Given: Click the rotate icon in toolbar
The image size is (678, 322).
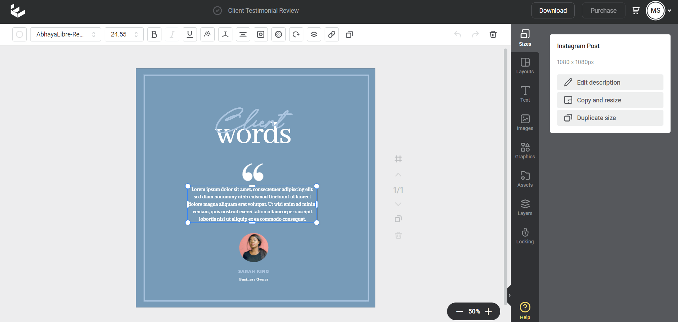Looking at the screenshot, I should [296, 34].
